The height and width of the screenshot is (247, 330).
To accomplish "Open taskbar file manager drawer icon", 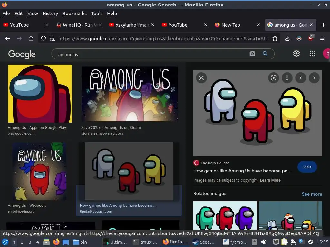I will click(46, 242).
